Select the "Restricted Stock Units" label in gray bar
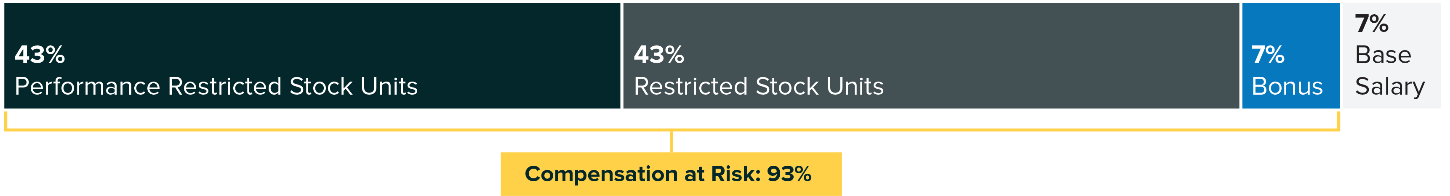 coord(759,87)
